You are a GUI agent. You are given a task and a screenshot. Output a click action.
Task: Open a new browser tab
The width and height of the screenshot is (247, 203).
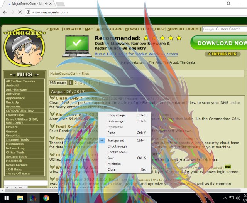60,4
